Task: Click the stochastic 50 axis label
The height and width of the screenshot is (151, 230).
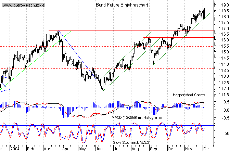Action: 226,134
